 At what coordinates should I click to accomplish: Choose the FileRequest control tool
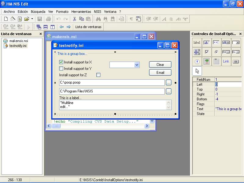(226, 52)
